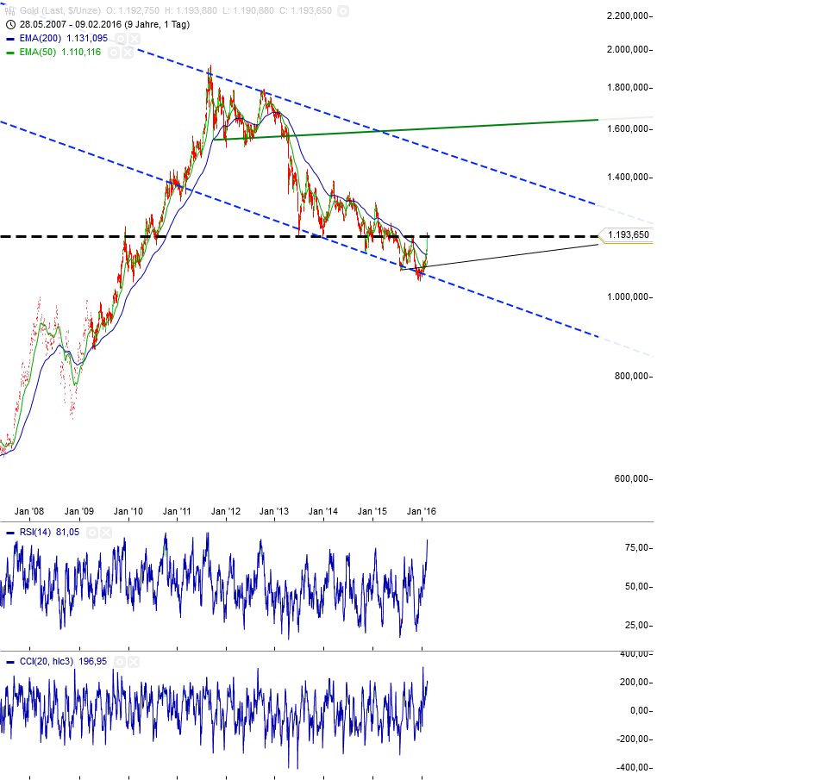Click the clock icon beside the date range
Image resolution: width=826 pixels, height=780 pixels.
(10, 25)
